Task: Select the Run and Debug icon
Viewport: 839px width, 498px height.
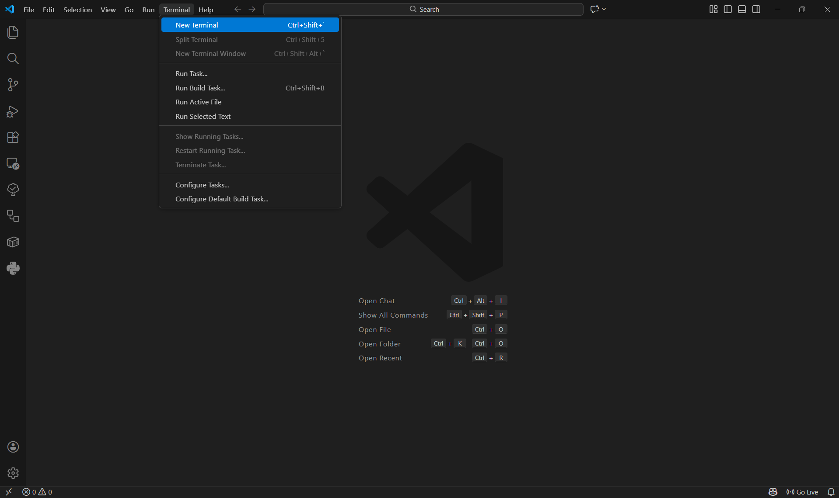Action: (x=13, y=111)
